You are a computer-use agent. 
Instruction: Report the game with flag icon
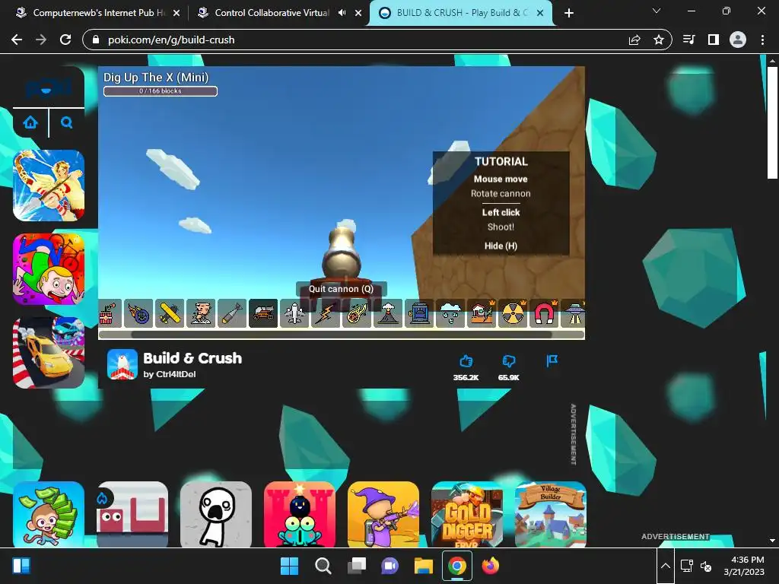click(x=552, y=360)
